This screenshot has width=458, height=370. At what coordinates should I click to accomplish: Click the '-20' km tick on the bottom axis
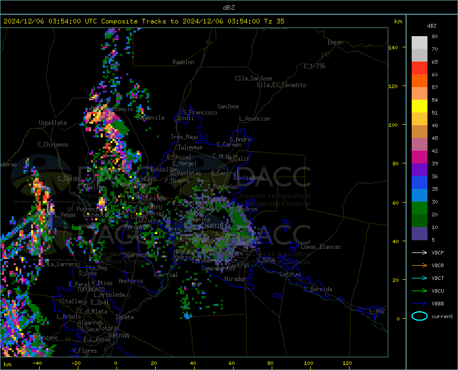tap(76, 363)
